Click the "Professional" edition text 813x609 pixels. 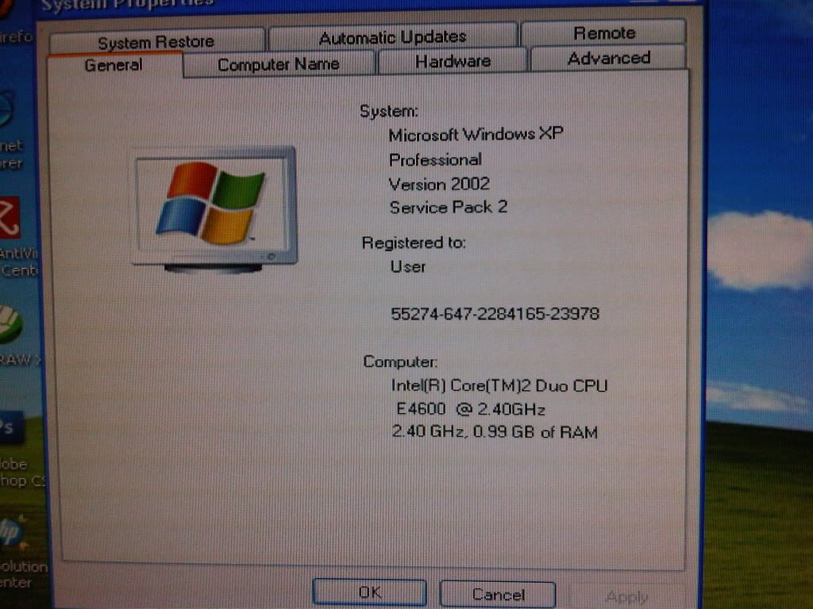[x=435, y=159]
